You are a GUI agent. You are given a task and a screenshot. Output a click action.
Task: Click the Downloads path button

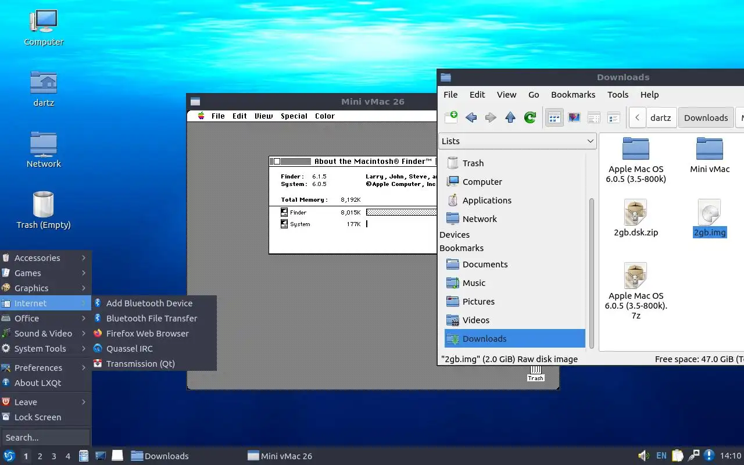point(706,117)
